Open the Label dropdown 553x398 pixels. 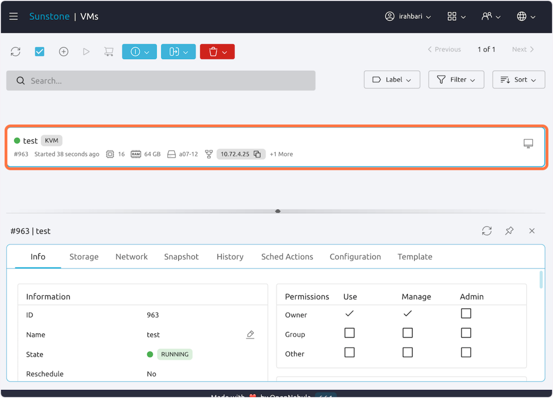[392, 80]
